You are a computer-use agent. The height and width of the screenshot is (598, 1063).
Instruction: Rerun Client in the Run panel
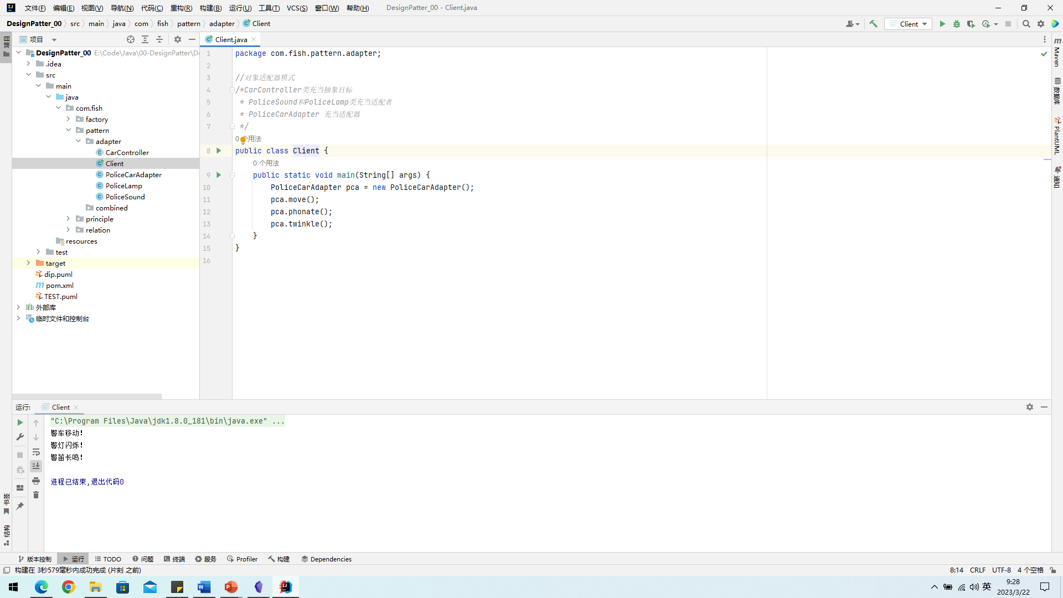(20, 422)
